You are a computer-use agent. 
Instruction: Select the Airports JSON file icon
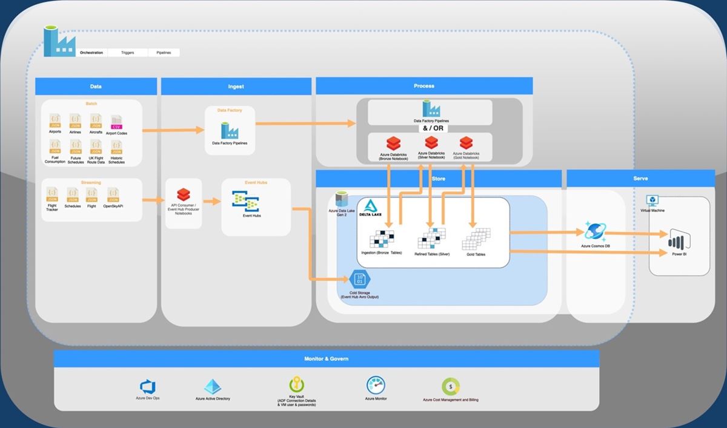point(55,121)
